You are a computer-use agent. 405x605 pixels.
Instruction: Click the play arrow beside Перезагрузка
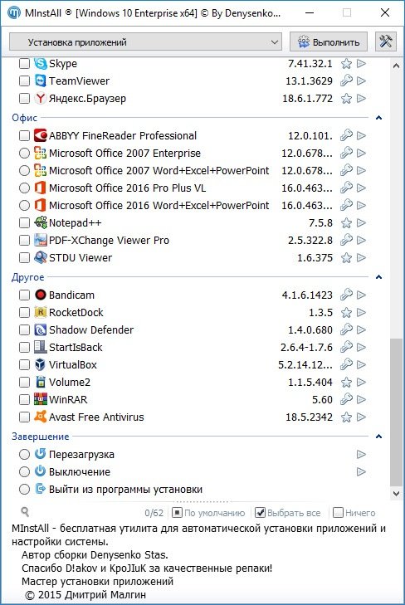[x=361, y=454]
